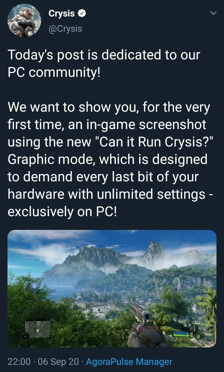Viewport: 224px width, 372px height.
Task: Click the hexagon icon beside the minimap
Action: (x=25, y=337)
